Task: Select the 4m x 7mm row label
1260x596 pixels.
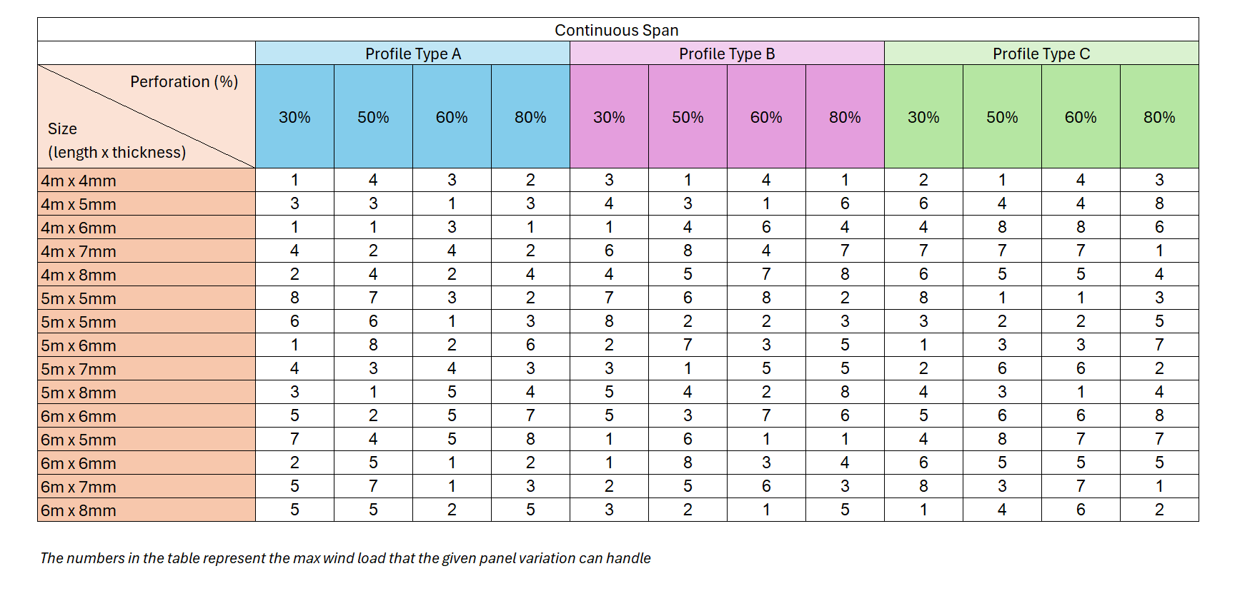Action: (79, 251)
